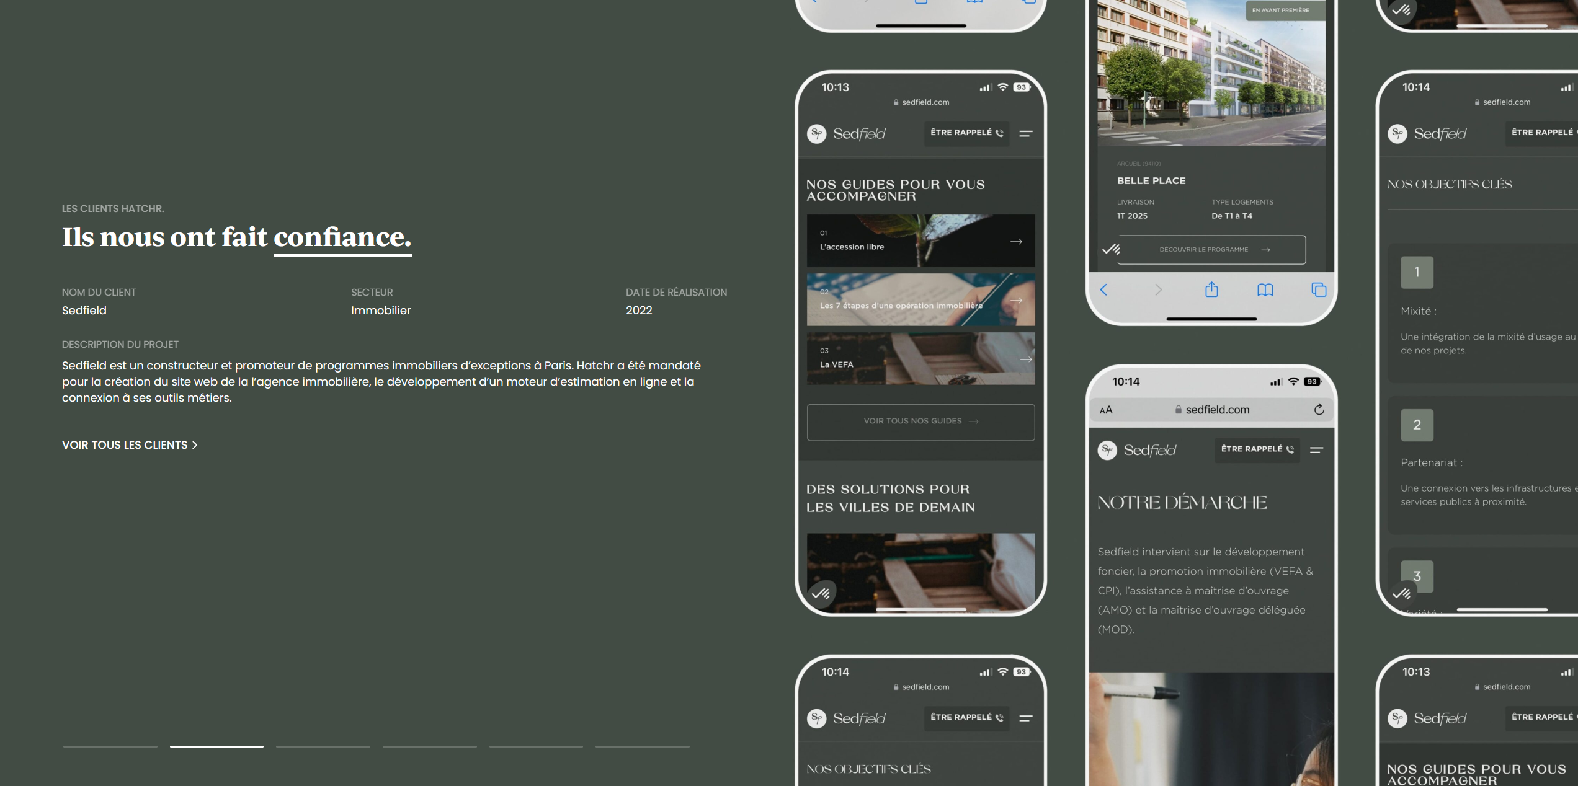Click the Les 7 étapes guide thumbnail

coord(920,300)
